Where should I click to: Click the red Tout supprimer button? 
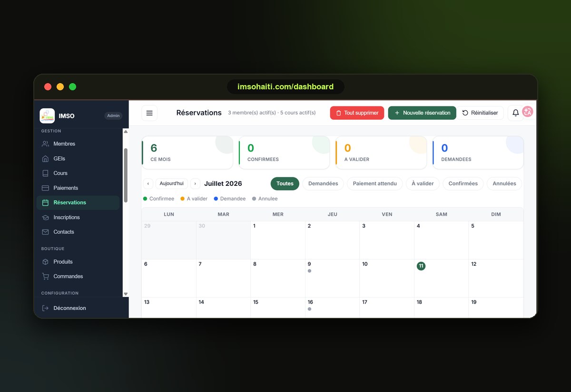[x=357, y=113]
